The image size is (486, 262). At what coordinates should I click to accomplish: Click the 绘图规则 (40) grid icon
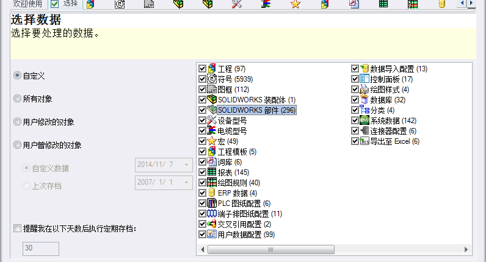coord(212,183)
